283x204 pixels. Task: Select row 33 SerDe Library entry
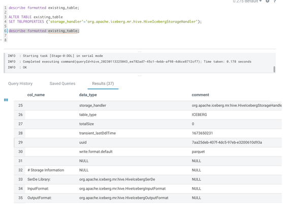(x=148, y=180)
